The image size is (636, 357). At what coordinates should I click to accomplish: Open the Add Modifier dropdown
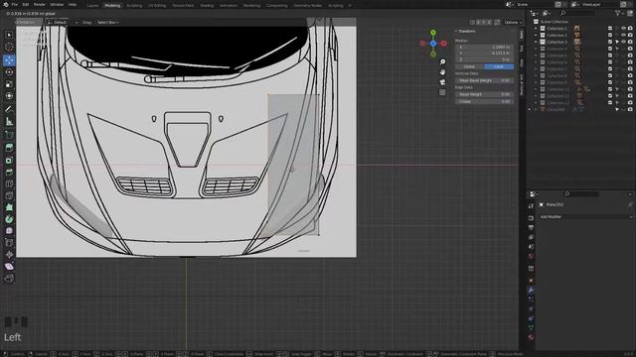click(x=585, y=217)
